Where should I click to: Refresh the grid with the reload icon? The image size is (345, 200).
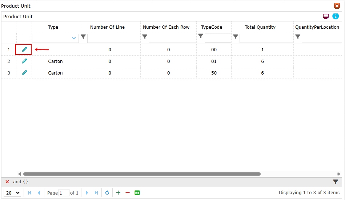click(107, 193)
